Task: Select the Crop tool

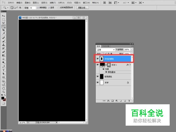Action: pos(4,30)
